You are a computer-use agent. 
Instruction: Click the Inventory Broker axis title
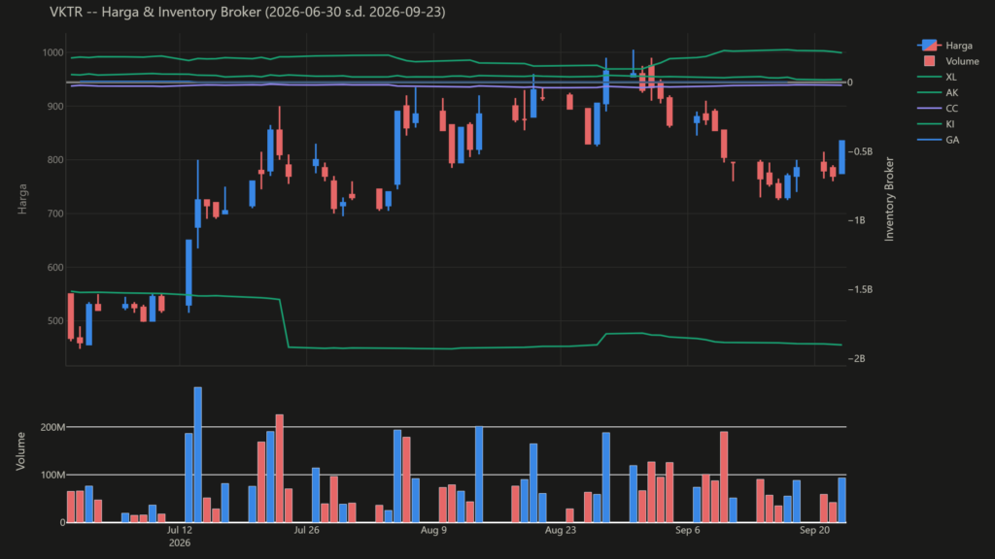click(889, 199)
